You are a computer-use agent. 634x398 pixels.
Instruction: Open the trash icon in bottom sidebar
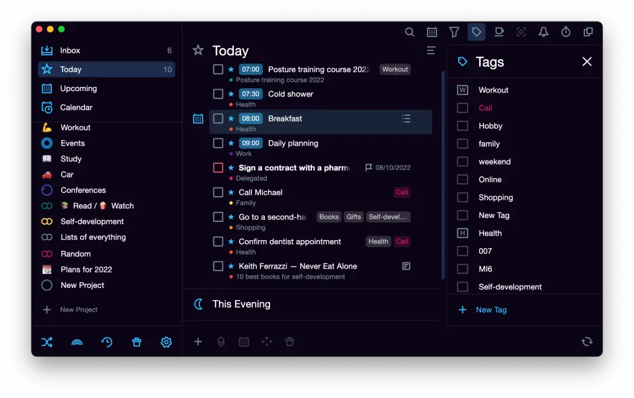pos(137,342)
